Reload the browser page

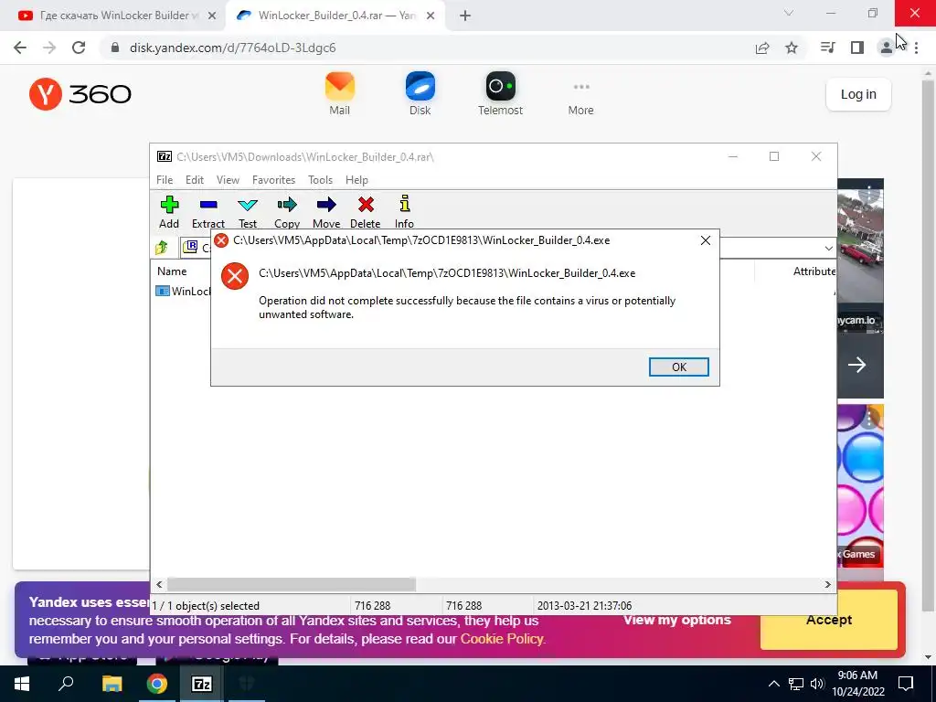pos(79,48)
